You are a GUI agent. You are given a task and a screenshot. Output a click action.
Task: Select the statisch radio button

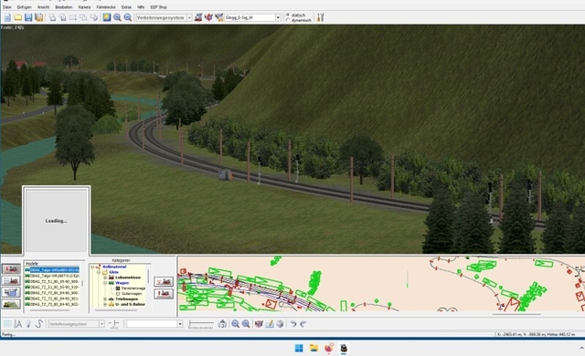pyautogui.click(x=288, y=16)
